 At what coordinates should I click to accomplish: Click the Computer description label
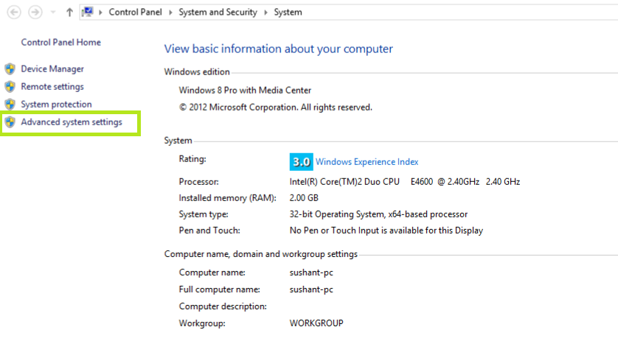[x=223, y=306]
